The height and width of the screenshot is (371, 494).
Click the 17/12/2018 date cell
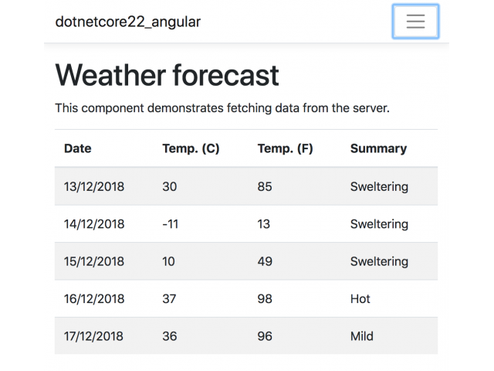click(x=93, y=336)
